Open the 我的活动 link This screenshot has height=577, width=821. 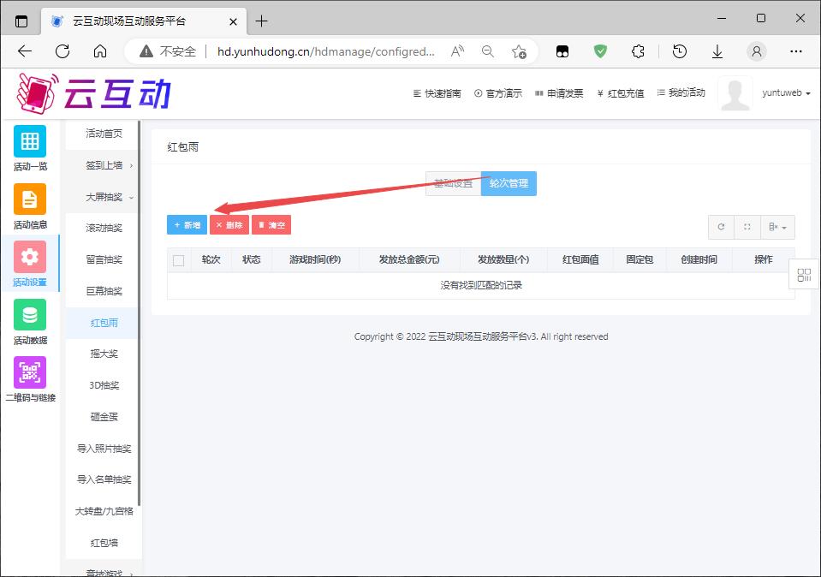tap(681, 93)
